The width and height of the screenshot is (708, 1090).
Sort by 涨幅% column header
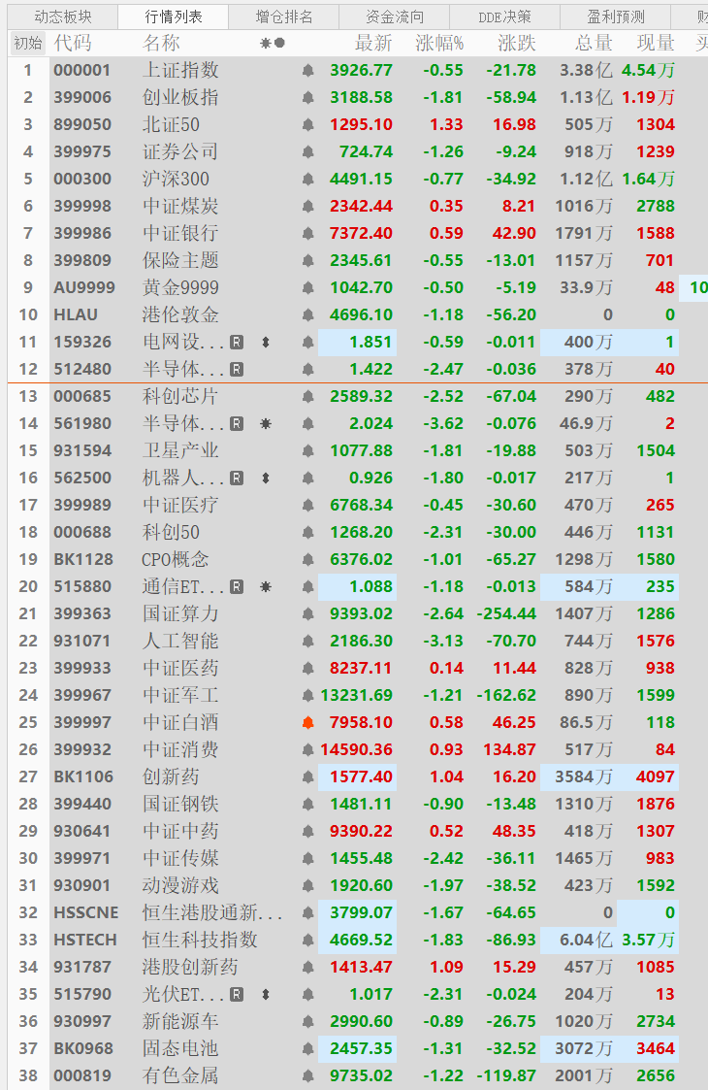coord(439,43)
